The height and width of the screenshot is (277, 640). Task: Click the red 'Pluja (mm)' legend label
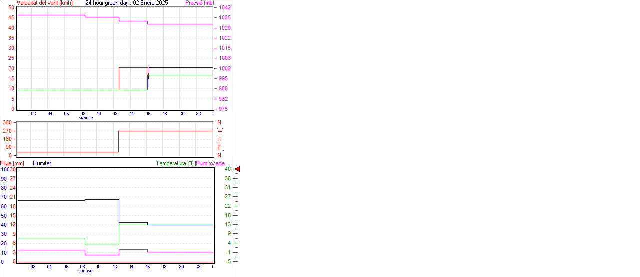(12, 163)
